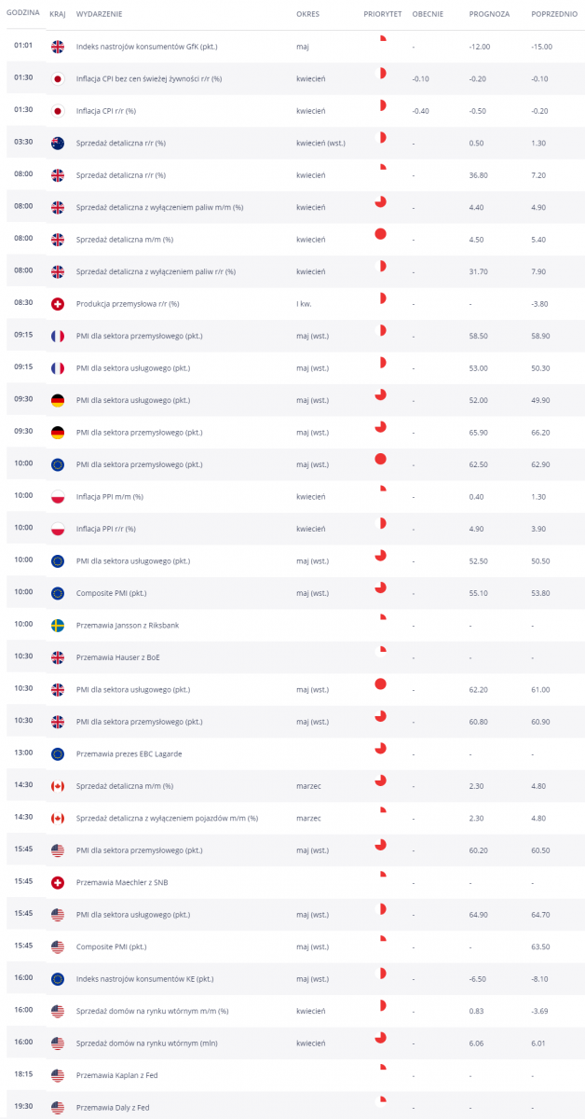Click the priority indicator for Przemawia prezes EBC Lagarde

380,748
